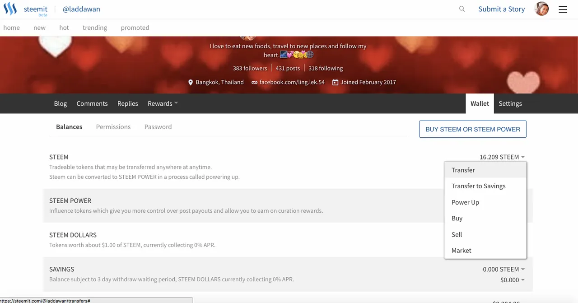Select the Wallet tab

pos(480,103)
